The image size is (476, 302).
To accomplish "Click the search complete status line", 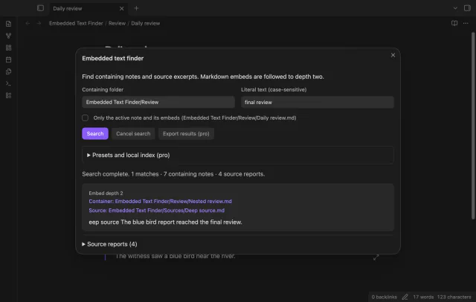I will (x=173, y=174).
